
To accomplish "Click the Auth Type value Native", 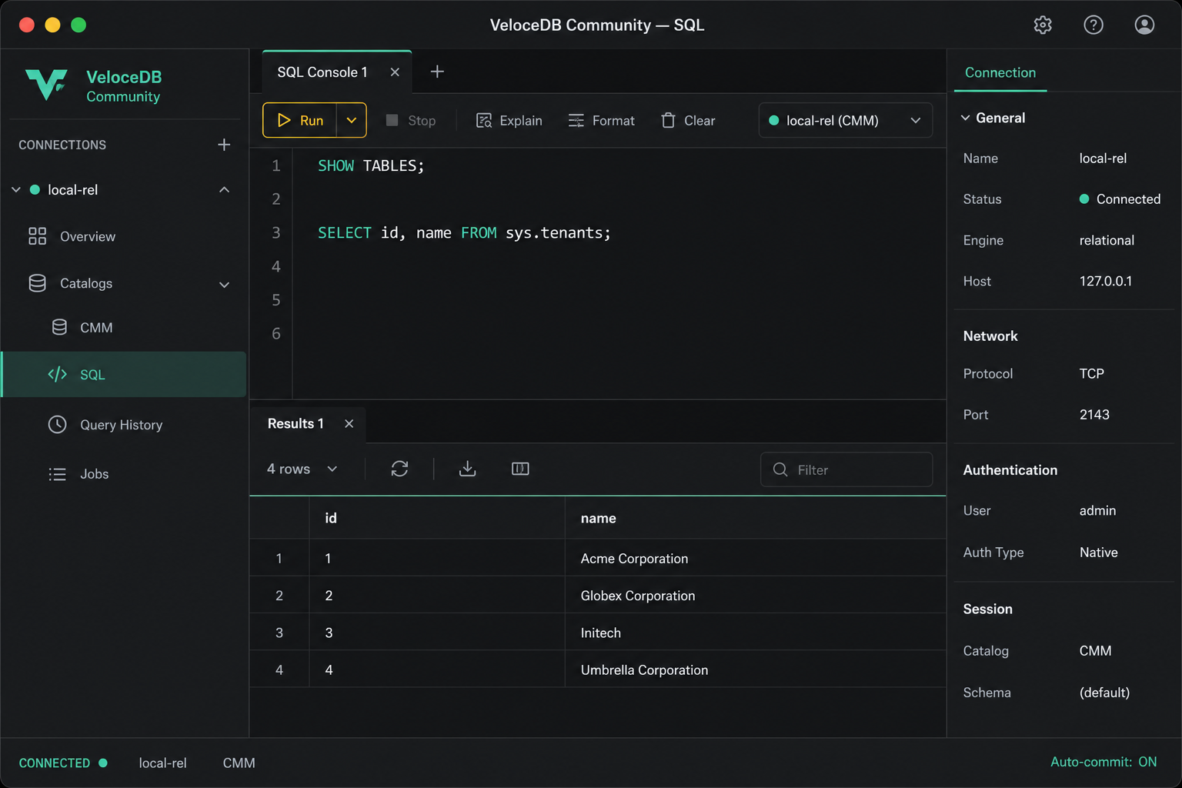I will click(1098, 552).
